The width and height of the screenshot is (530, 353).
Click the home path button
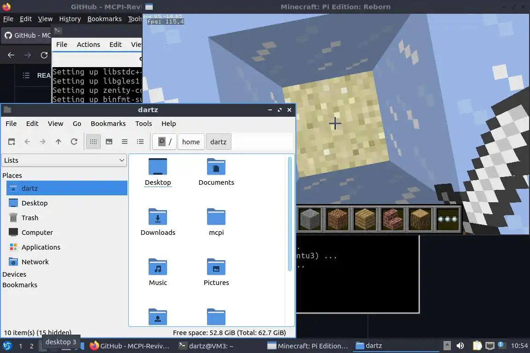[x=191, y=142]
